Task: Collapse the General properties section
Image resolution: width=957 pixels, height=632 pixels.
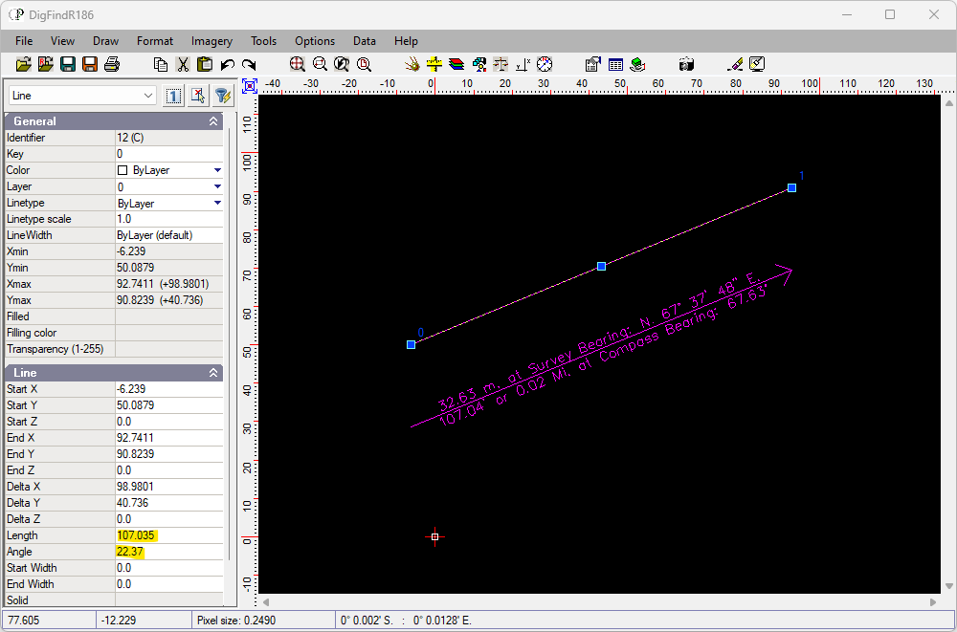Action: (x=213, y=121)
